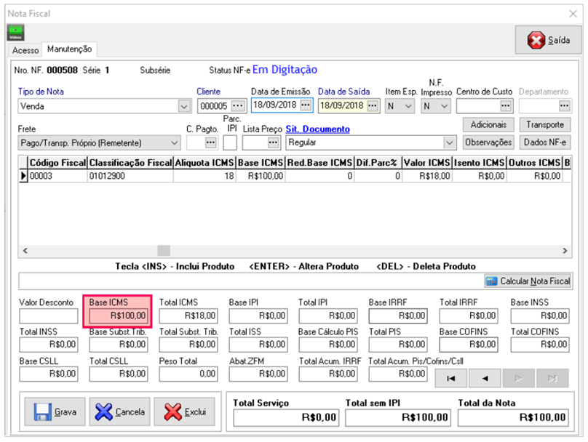Image resolution: width=588 pixels, height=442 pixels.
Task: Go to first record navigation arrow
Action: [450, 377]
